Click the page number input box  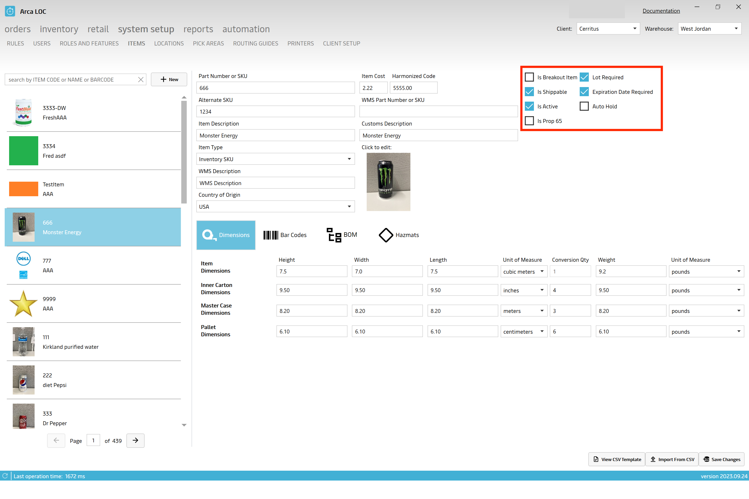point(93,441)
